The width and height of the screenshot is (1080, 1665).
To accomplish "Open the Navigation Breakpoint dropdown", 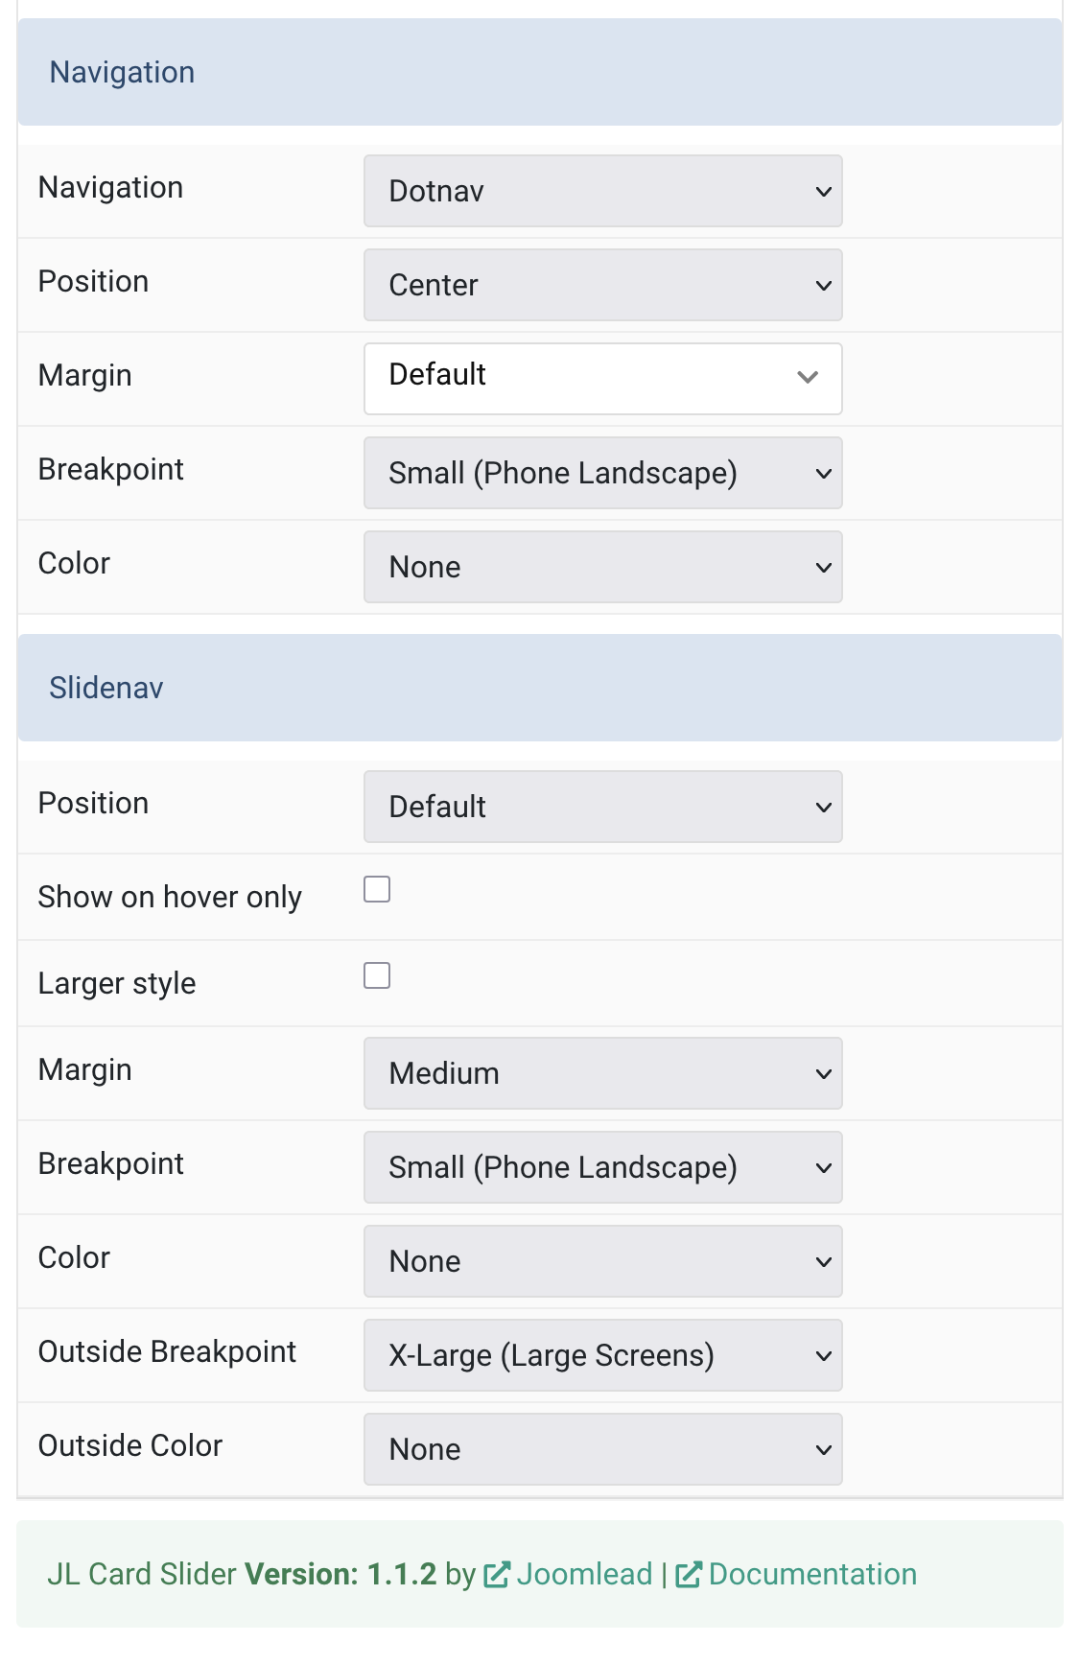I will [602, 473].
